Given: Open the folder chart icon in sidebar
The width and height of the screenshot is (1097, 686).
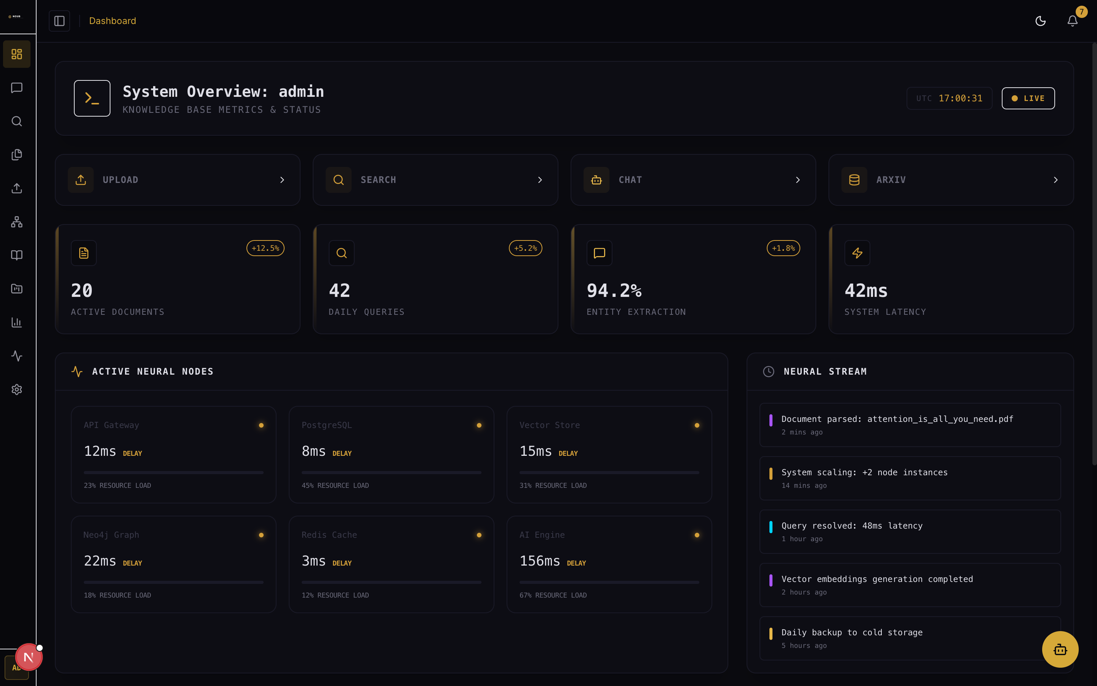Looking at the screenshot, I should (x=17, y=289).
